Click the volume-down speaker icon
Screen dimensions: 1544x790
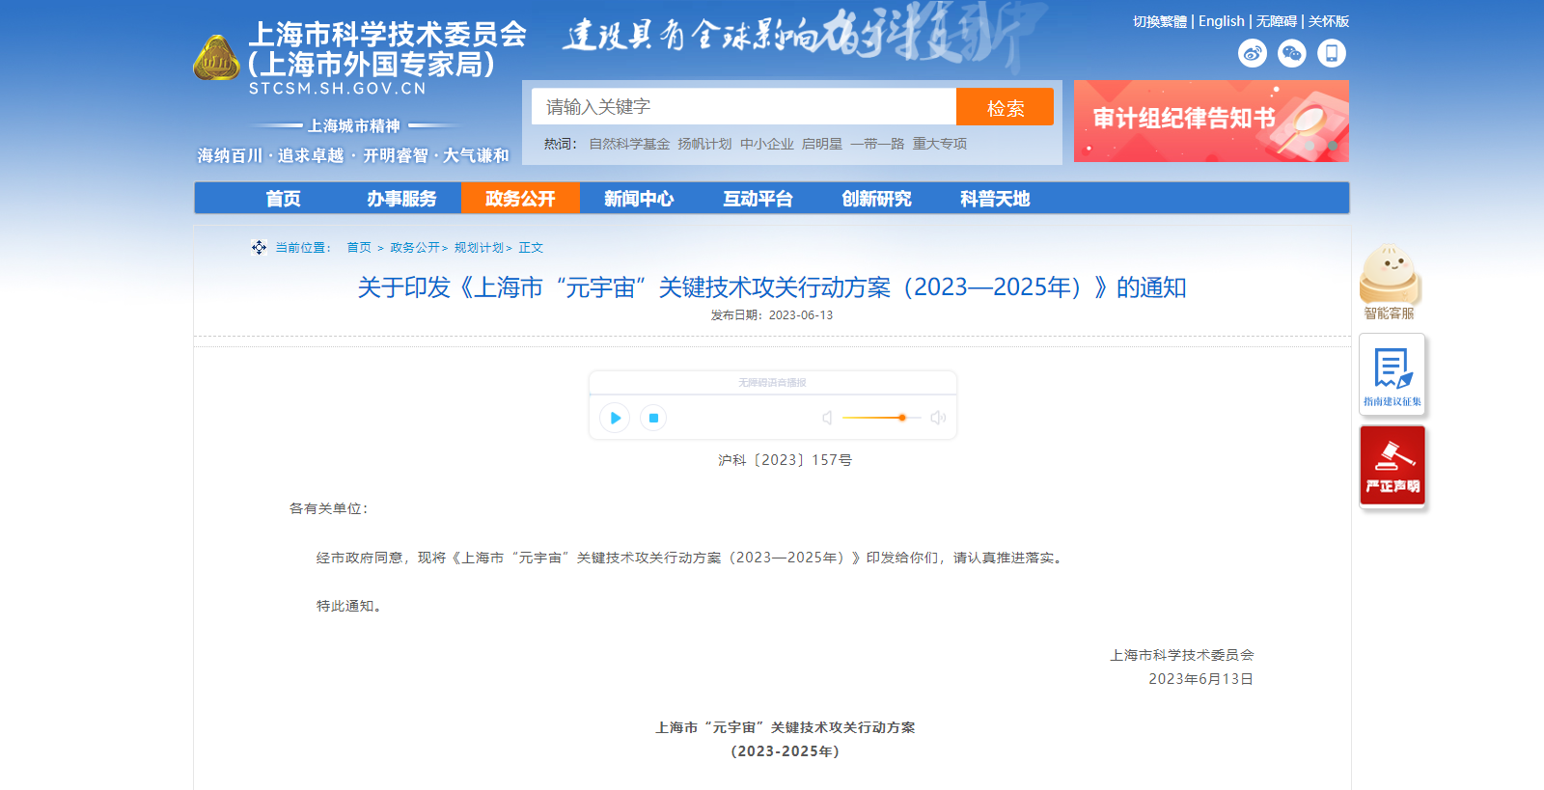[x=827, y=418]
